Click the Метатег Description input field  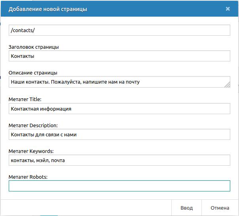click(119, 134)
